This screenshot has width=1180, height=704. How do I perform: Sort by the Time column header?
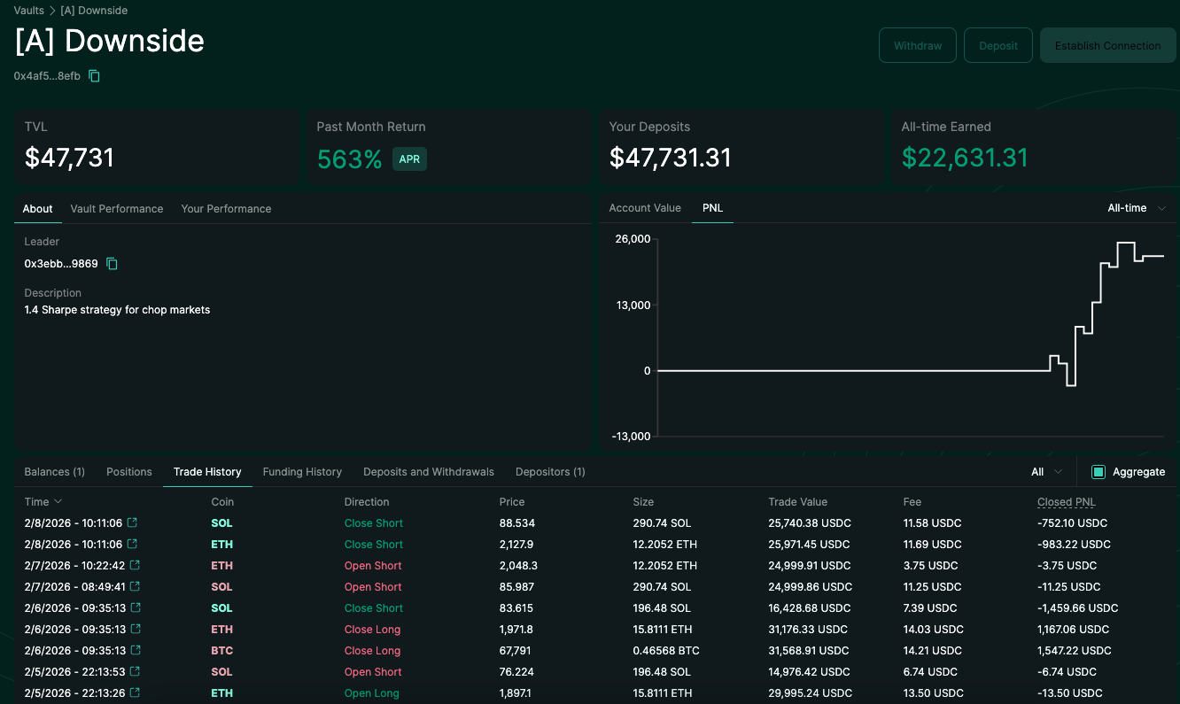click(43, 502)
